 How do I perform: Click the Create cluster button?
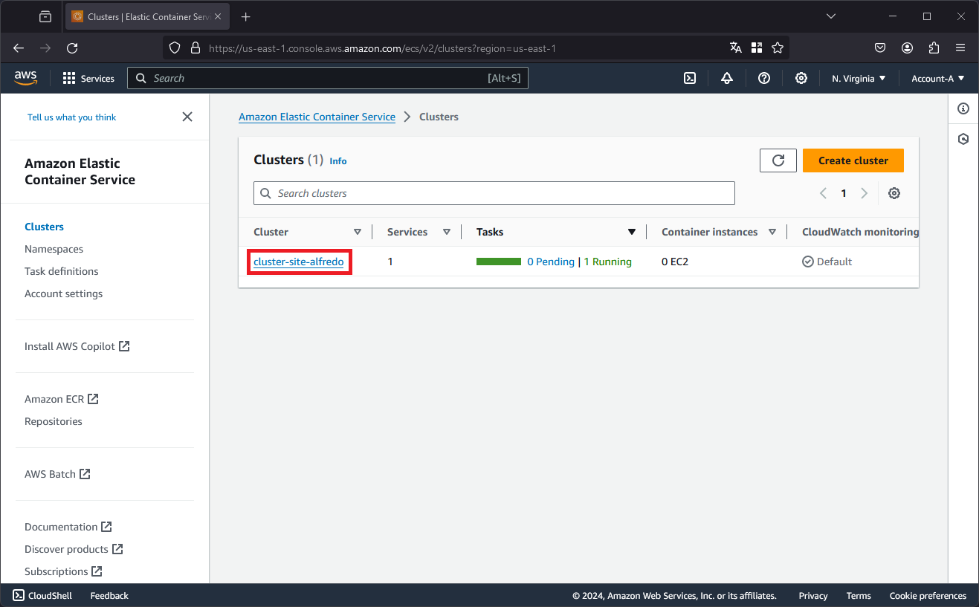pos(853,160)
